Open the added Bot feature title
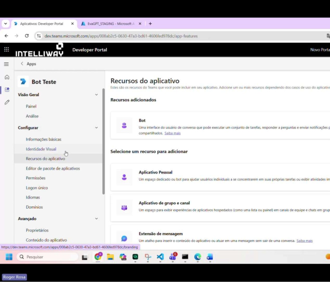 click(x=142, y=120)
